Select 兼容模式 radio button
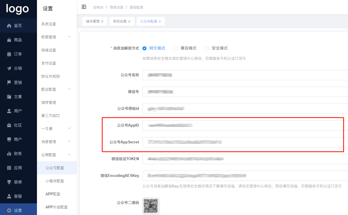 pyautogui.click(x=176, y=48)
